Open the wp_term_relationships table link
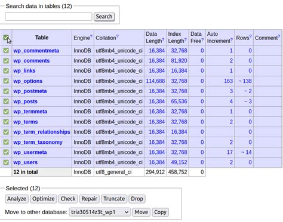This screenshot has width=283, height=222. (x=42, y=132)
